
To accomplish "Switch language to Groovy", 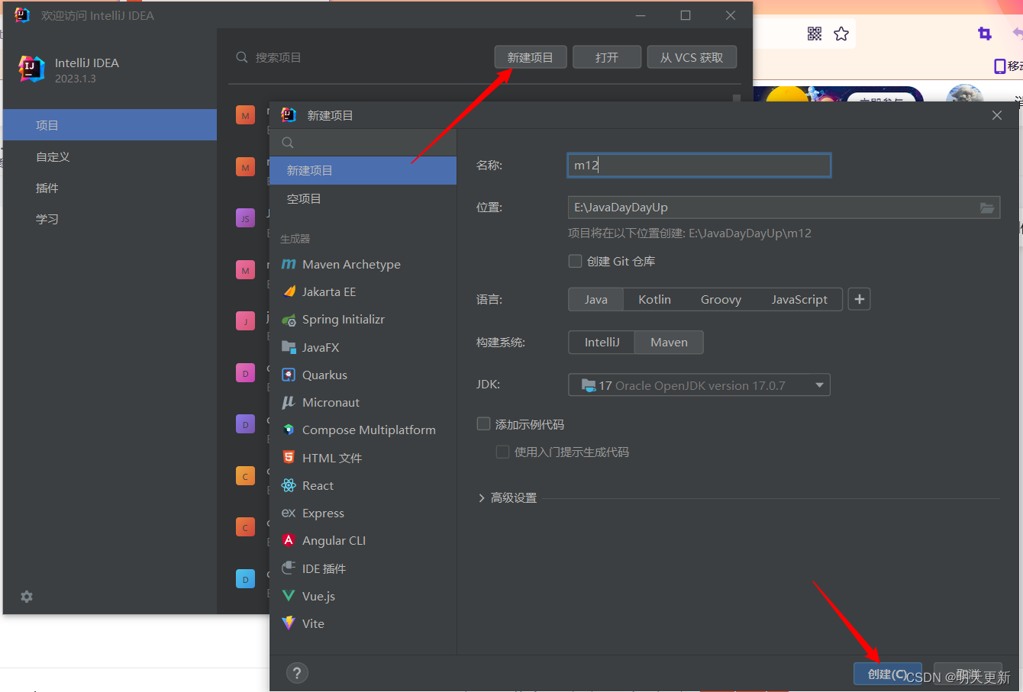I will [721, 299].
